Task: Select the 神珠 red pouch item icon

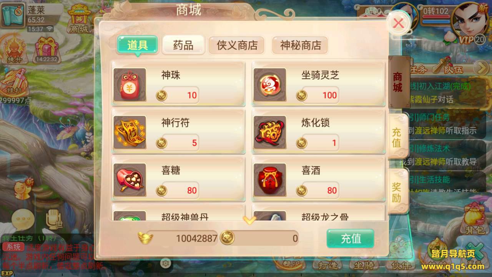Action: pyautogui.click(x=130, y=85)
